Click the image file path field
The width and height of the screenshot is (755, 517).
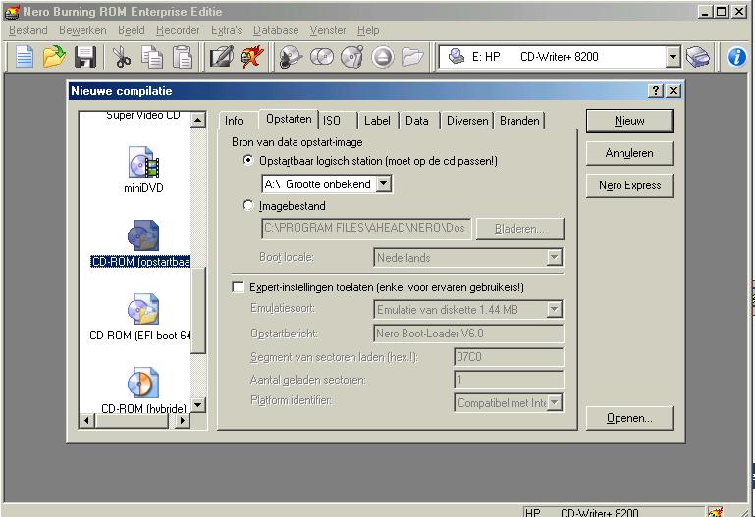(x=366, y=228)
